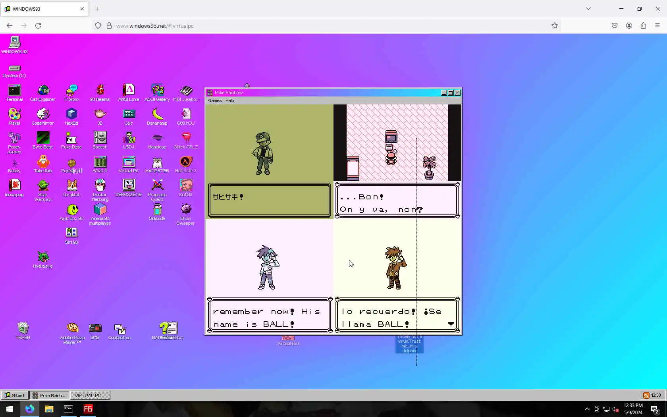Select the Acid Box 93 smiley icon
The height and width of the screenshot is (417, 667).
[x=72, y=212]
